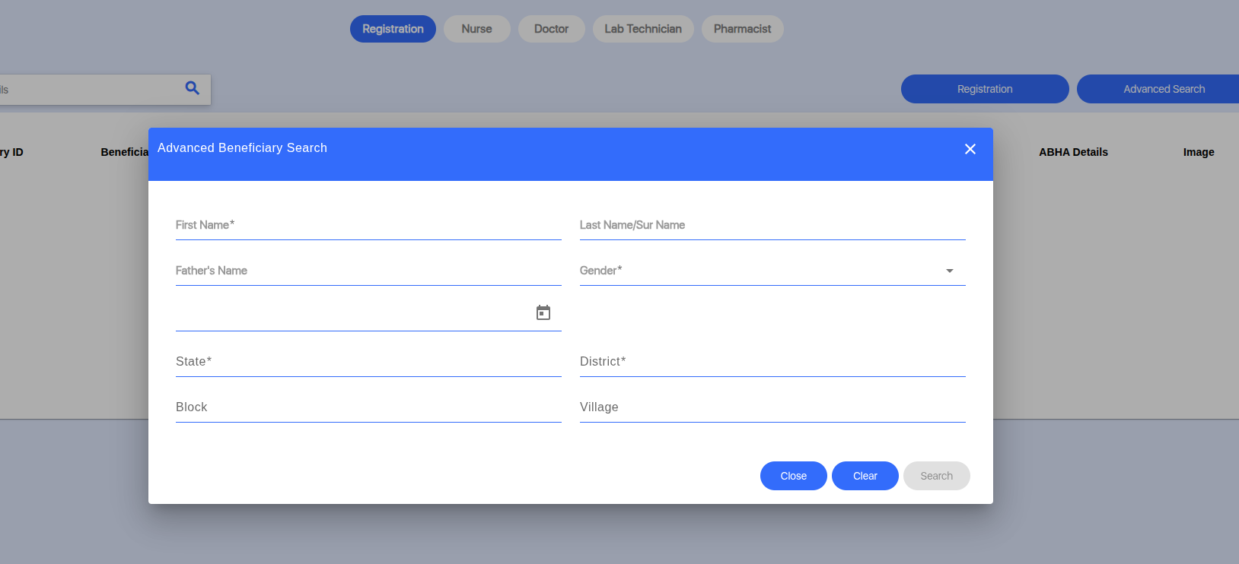
Task: Click the magnifier search icon
Action: 193,88
